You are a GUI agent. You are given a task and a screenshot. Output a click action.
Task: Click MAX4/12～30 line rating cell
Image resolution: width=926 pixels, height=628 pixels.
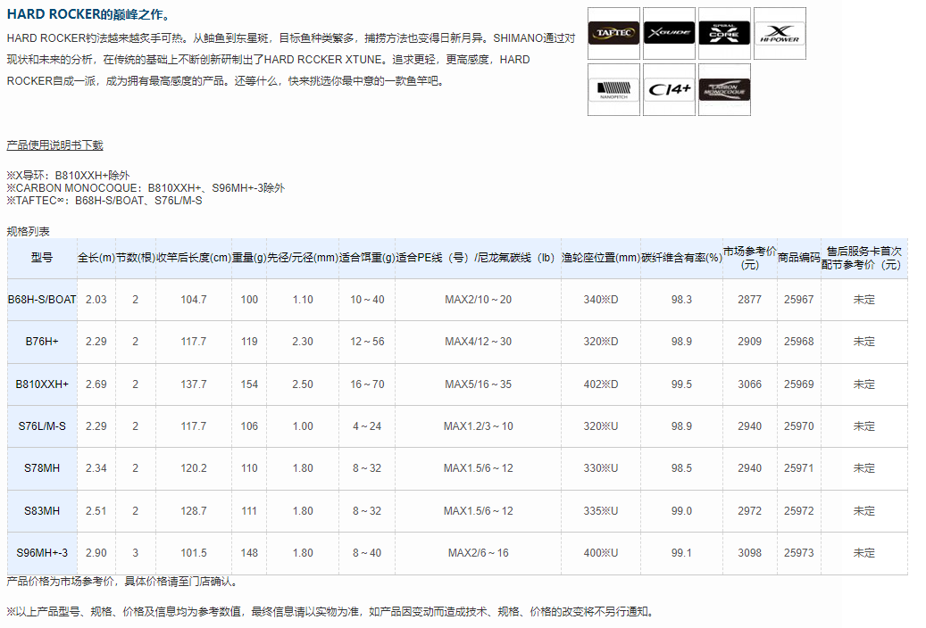click(x=478, y=342)
